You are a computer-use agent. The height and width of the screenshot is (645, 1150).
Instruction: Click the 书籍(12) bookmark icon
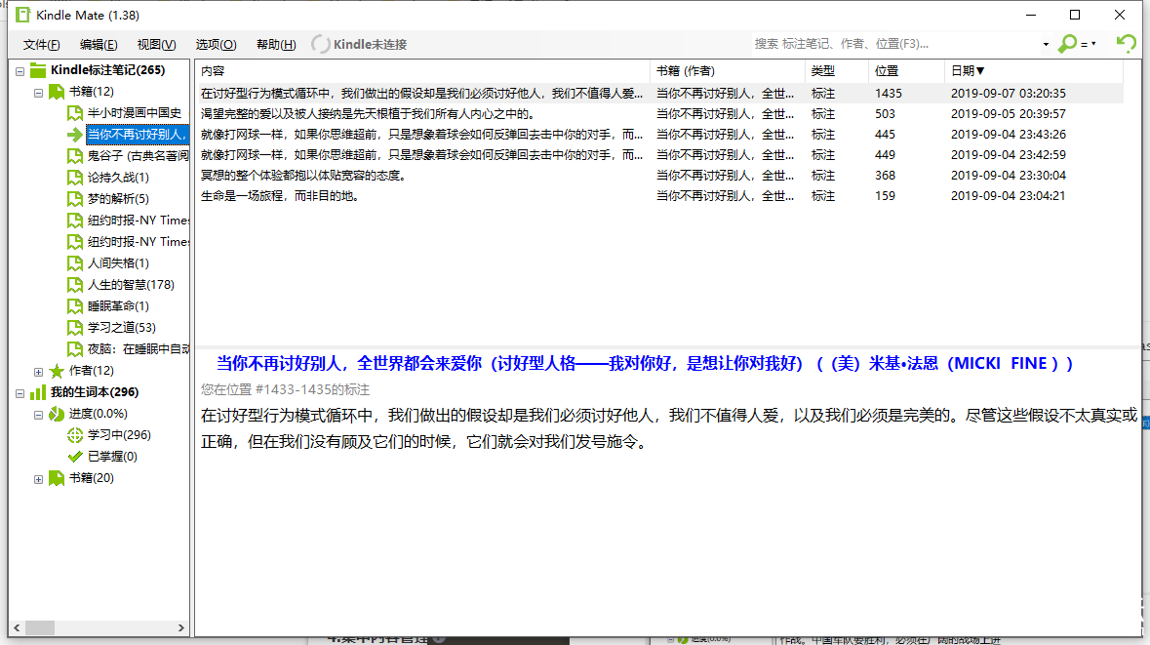[57, 92]
